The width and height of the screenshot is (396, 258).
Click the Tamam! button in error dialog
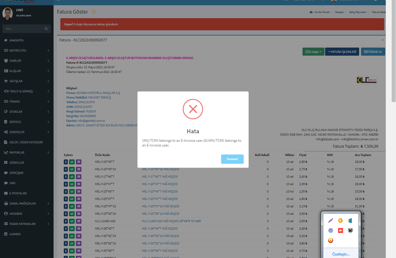pos(232,159)
